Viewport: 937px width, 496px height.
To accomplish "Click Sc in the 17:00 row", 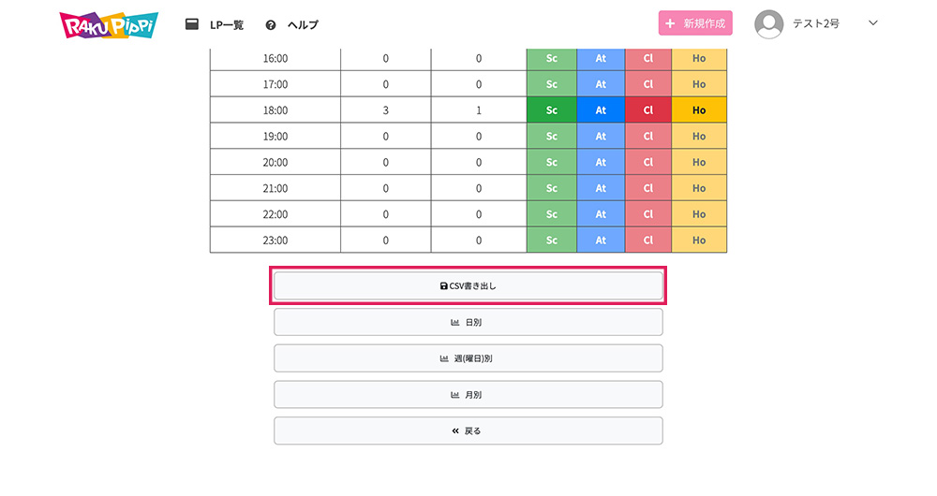I will point(552,84).
